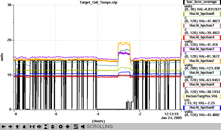Click the horizontal zoom-in bowtie icon
Viewport: 221px width, 130px height.
pos(32,127)
